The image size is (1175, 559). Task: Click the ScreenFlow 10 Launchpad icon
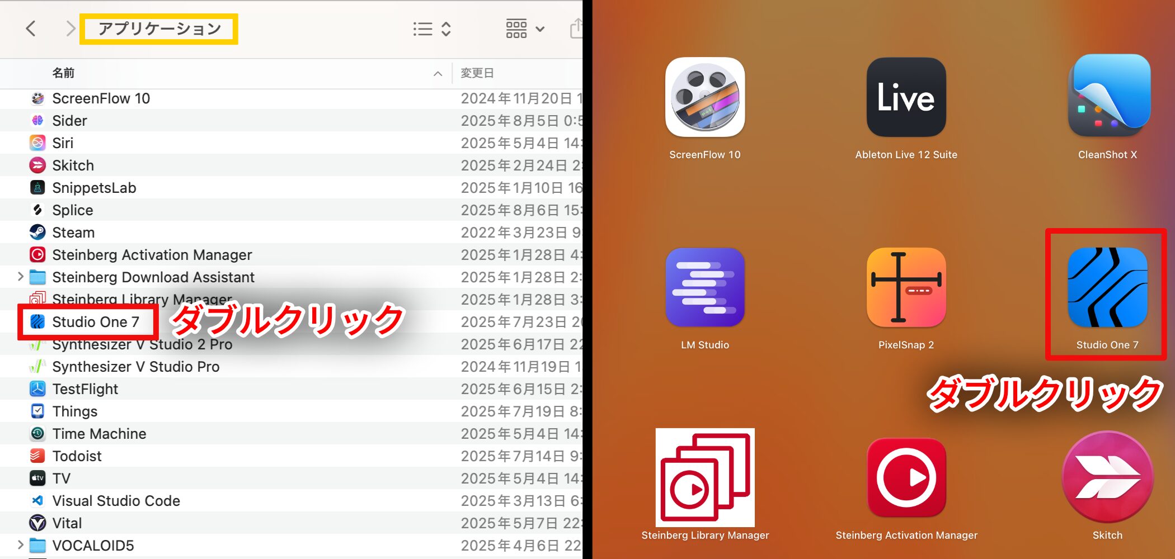click(x=704, y=98)
